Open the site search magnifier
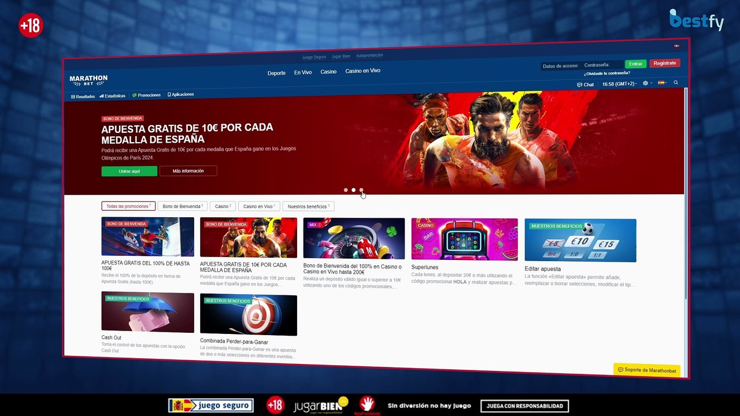The height and width of the screenshot is (416, 740). point(676,83)
